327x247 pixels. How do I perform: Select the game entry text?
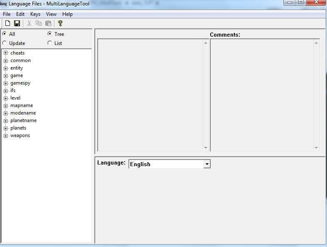pos(17,75)
